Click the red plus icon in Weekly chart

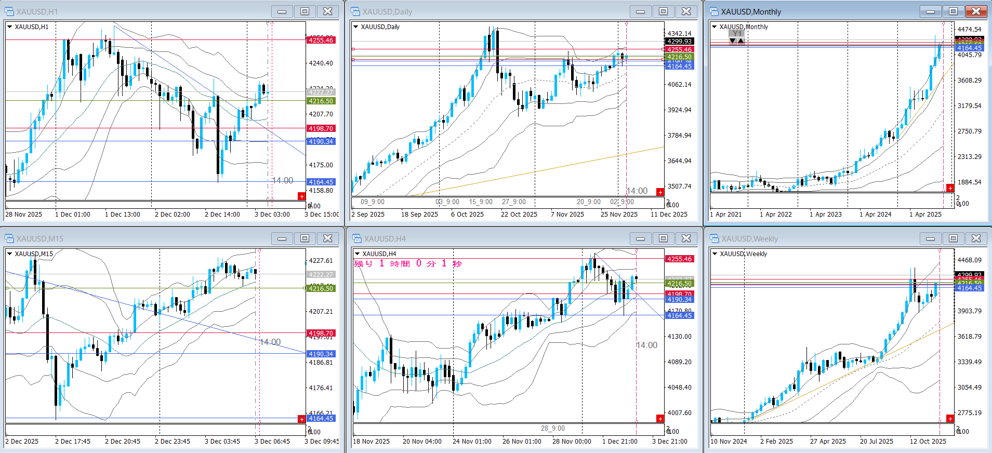pos(950,419)
